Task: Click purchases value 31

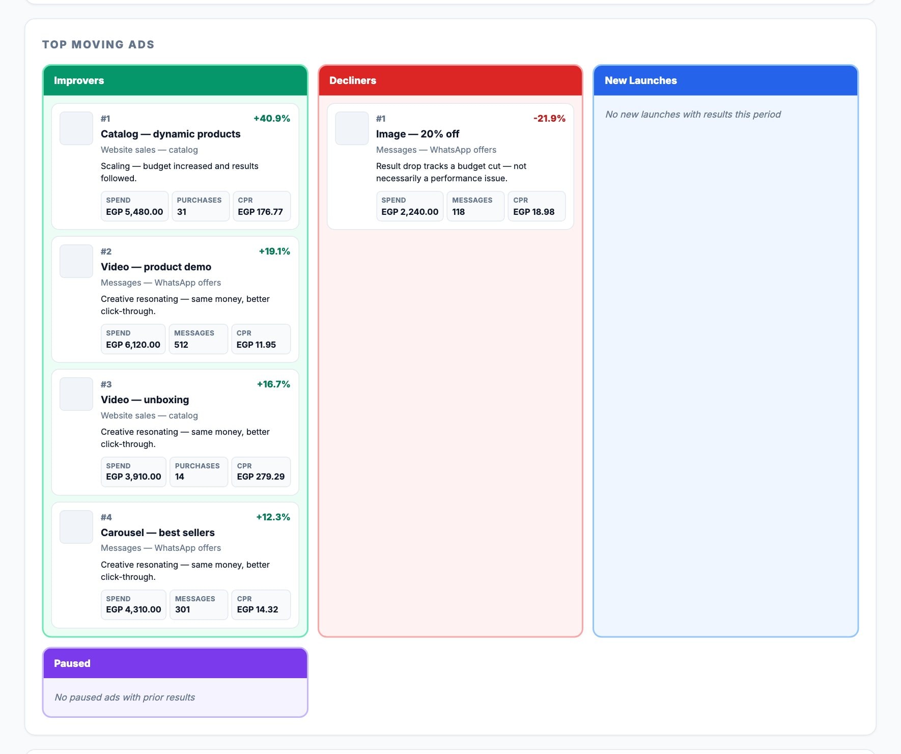Action: (182, 212)
